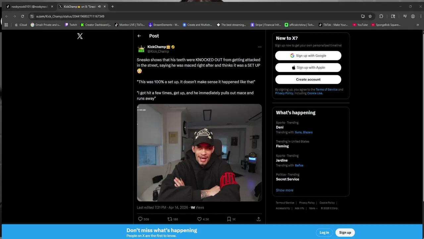Go back using the Post arrow
Image resolution: width=424 pixels, height=239 pixels.
tap(139, 36)
